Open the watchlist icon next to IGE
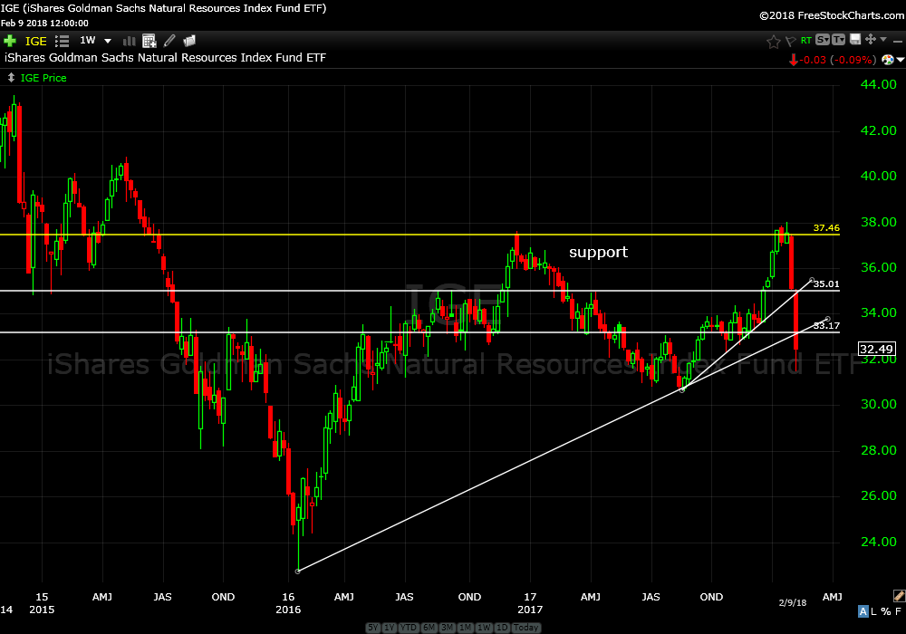 (x=63, y=41)
